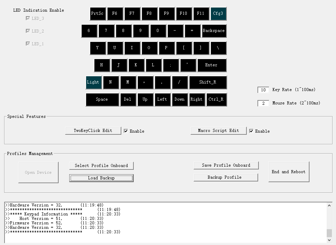Click the number 6 key

click(x=89, y=31)
